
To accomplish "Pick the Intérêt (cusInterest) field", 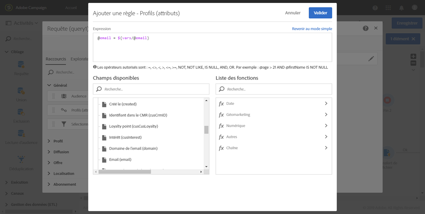I will [x=125, y=137].
